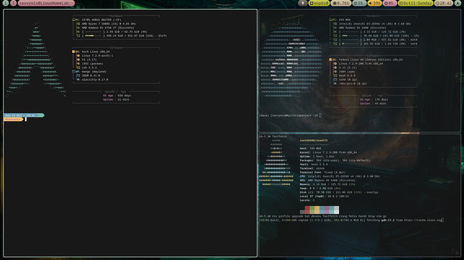Click the icon beside sshd 10.2p1
464x260 pixels.
click(x=336, y=79)
